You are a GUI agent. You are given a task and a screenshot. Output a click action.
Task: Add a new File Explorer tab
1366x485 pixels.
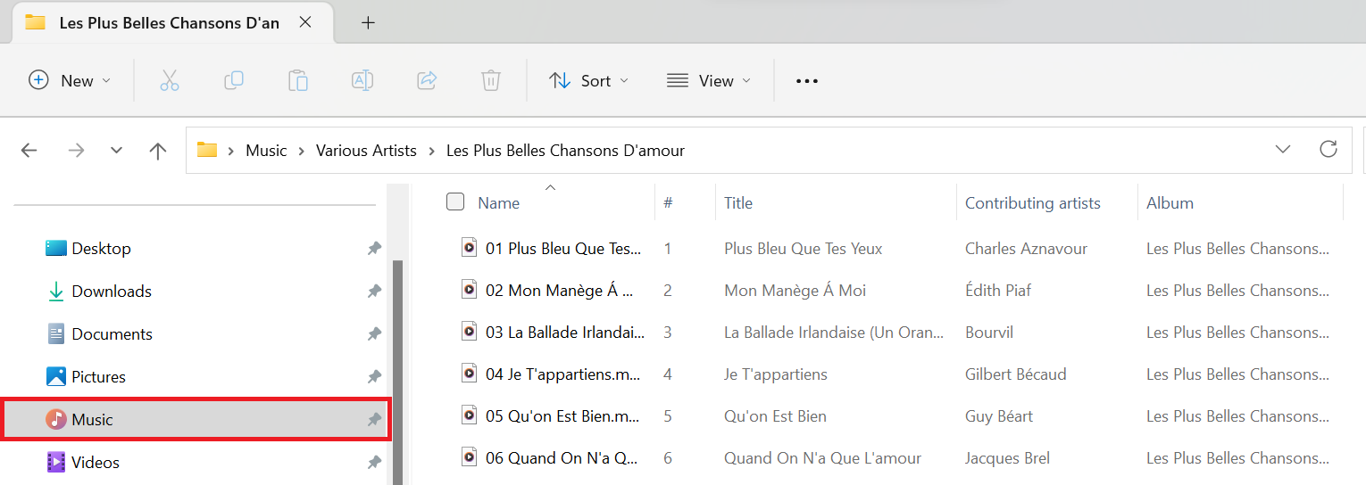click(368, 23)
